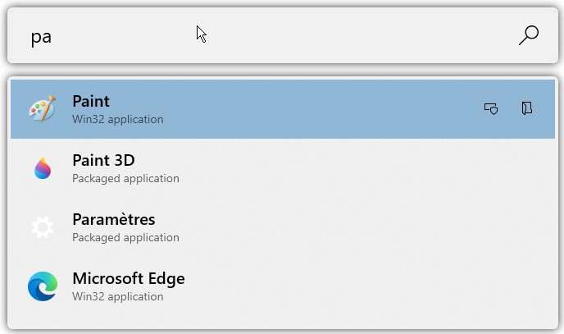Click "Win32 application" under Microsoft Edge
Screen dimensions: 564x334
(117, 296)
